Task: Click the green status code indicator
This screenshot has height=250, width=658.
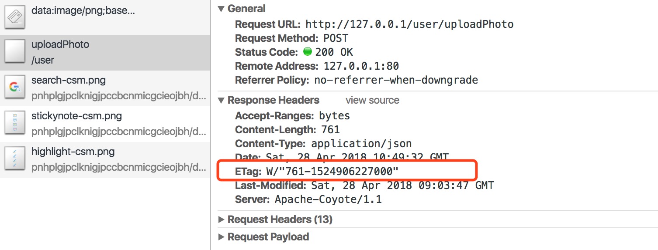Action: point(307,52)
